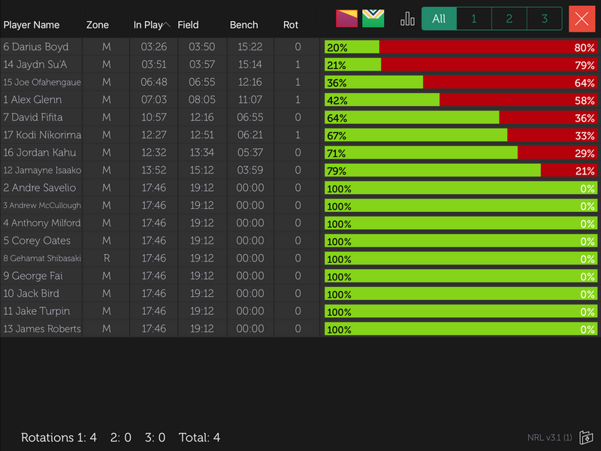Select Darius Boyd's 20% field bar

352,47
